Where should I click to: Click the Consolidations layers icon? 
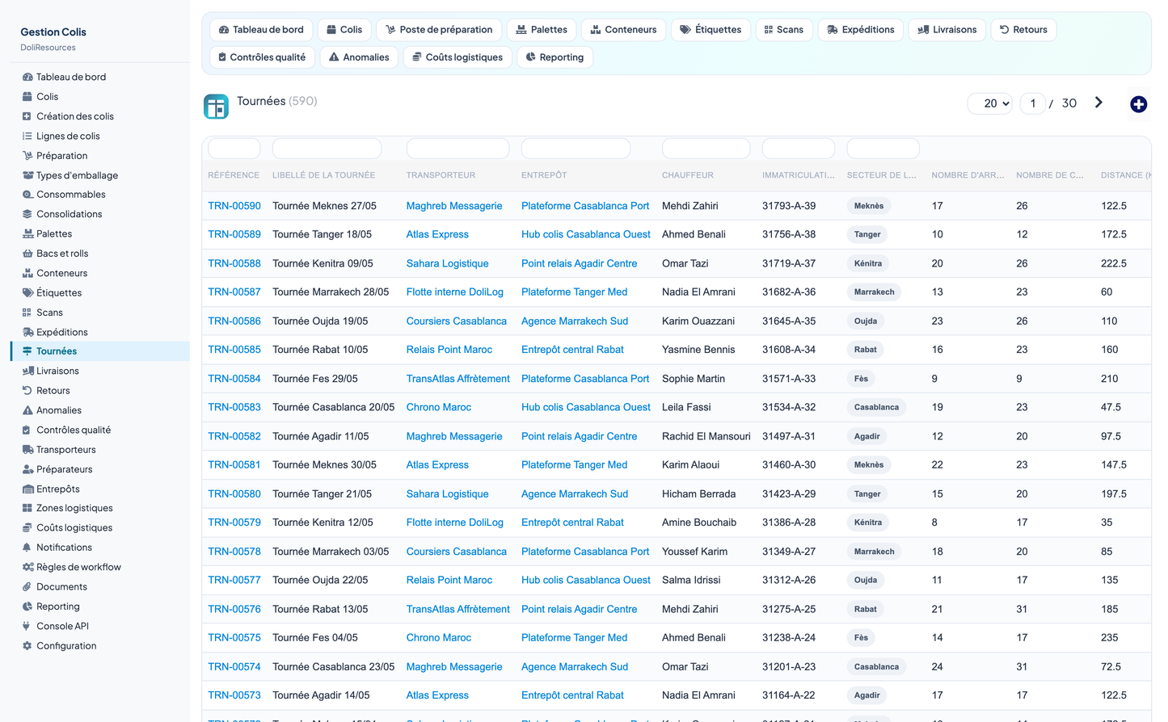coord(27,214)
